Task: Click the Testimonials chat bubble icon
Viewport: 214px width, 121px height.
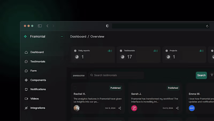Action: pyautogui.click(x=26, y=62)
